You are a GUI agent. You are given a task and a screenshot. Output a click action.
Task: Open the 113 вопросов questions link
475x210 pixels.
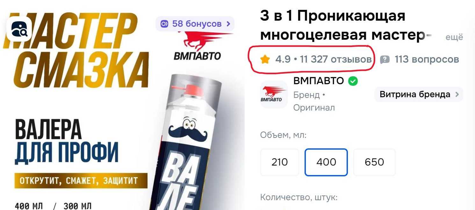click(x=427, y=59)
